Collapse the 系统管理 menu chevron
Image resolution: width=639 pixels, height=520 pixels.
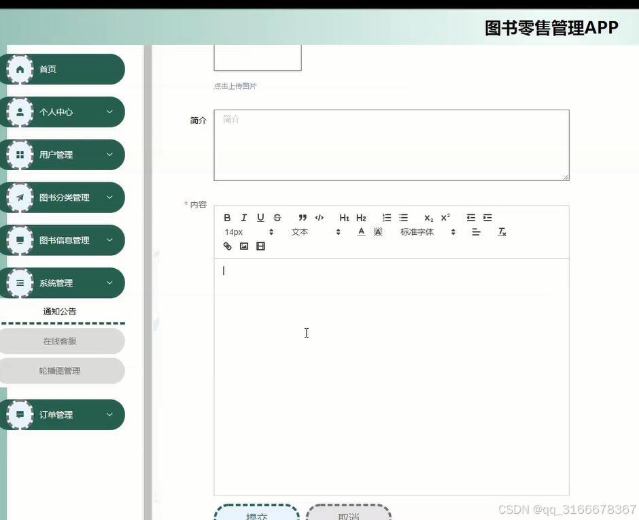click(109, 283)
